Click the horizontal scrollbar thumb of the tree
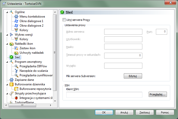Viewport: 178px width, 119px height. tap(22, 105)
